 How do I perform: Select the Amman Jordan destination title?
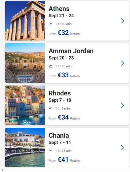pyautogui.click(x=71, y=51)
